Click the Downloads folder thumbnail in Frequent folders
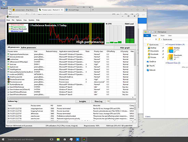Image resolution: width=188 pixels, height=142 pixels. tap(170, 57)
